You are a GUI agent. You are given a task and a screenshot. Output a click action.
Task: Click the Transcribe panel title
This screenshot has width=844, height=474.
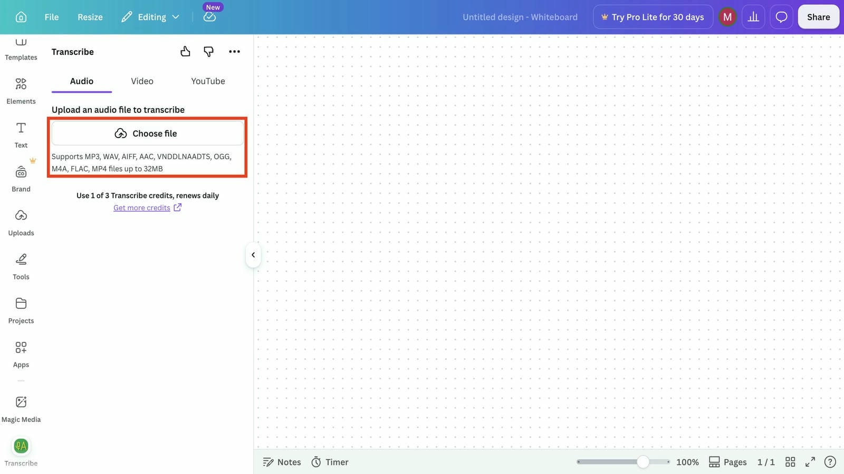(73, 52)
